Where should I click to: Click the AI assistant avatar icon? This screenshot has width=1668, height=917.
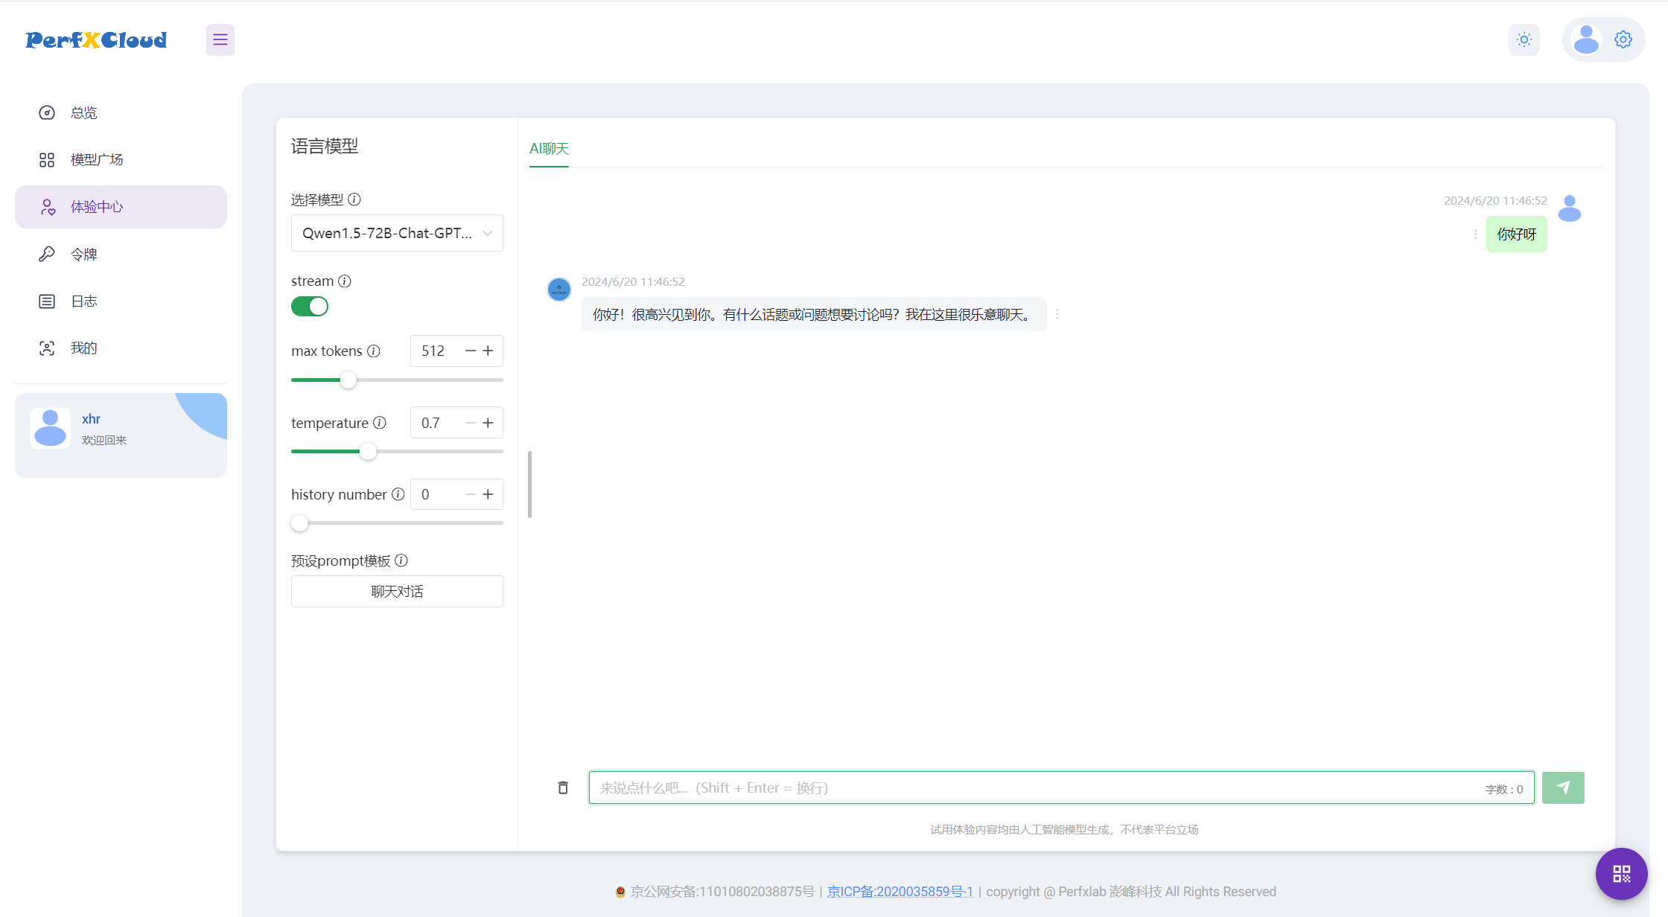(559, 290)
